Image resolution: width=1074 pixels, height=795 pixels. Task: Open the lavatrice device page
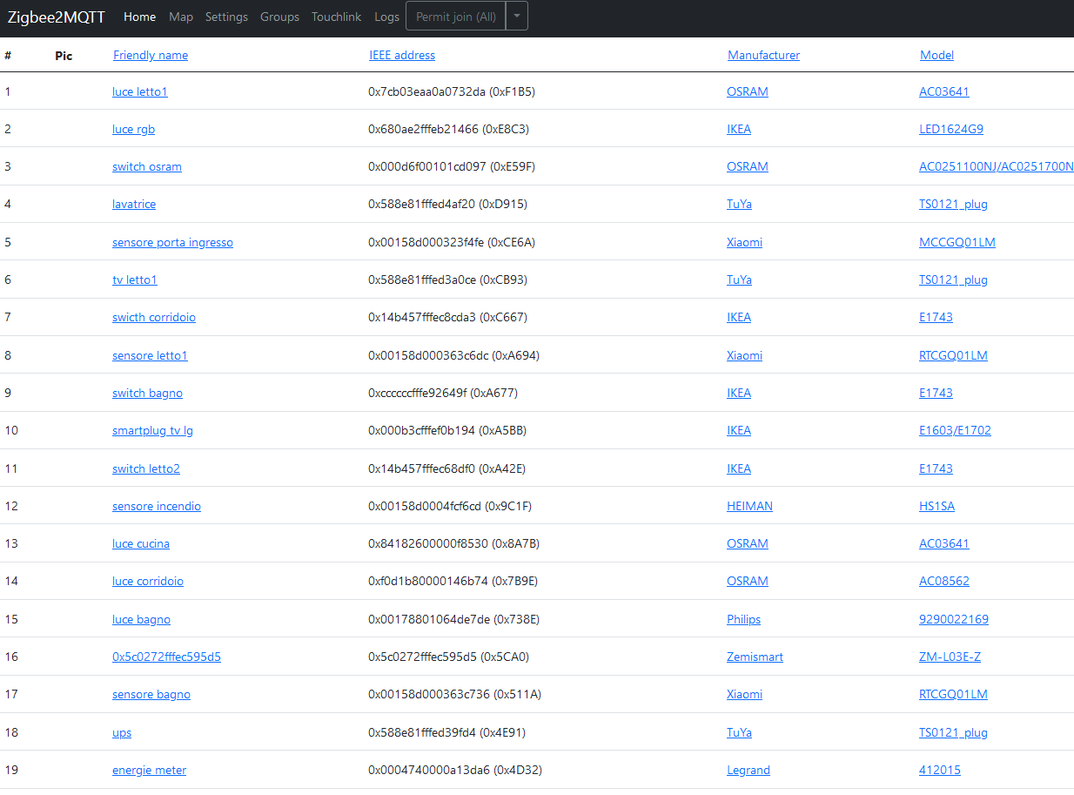click(x=133, y=204)
